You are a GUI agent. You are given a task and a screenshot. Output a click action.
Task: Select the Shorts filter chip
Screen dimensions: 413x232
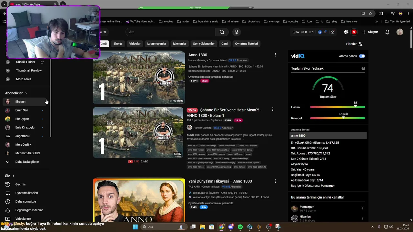pyautogui.click(x=118, y=44)
